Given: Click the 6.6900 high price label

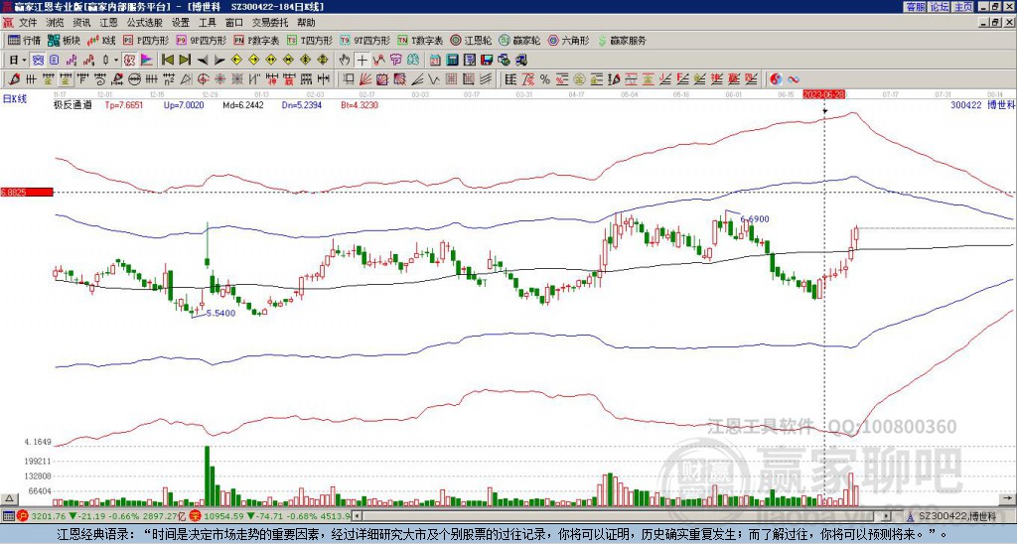Looking at the screenshot, I should click(x=755, y=219).
